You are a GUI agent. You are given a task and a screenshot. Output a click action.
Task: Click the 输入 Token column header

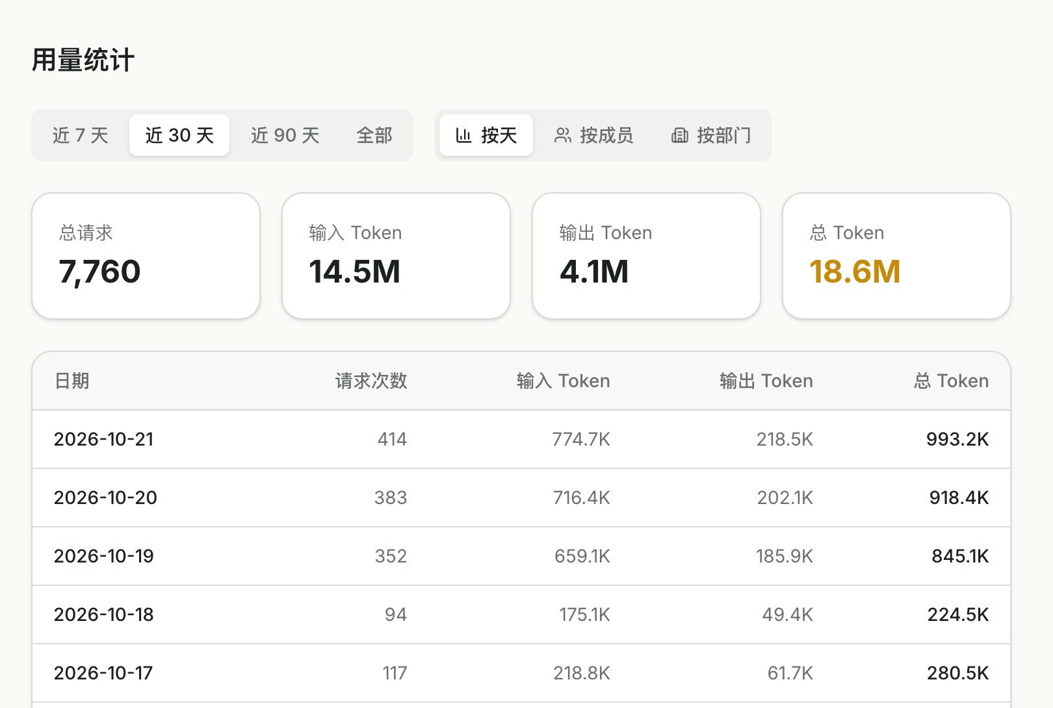click(564, 381)
